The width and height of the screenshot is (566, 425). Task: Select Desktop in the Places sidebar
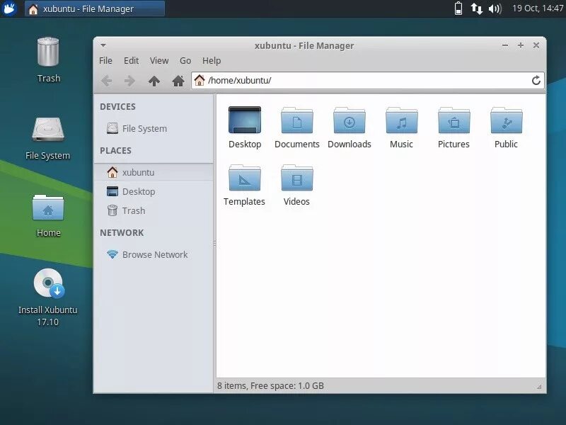pyautogui.click(x=153, y=191)
